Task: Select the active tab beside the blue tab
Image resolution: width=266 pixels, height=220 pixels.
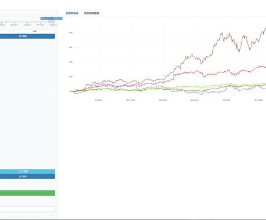Action: click(x=91, y=13)
